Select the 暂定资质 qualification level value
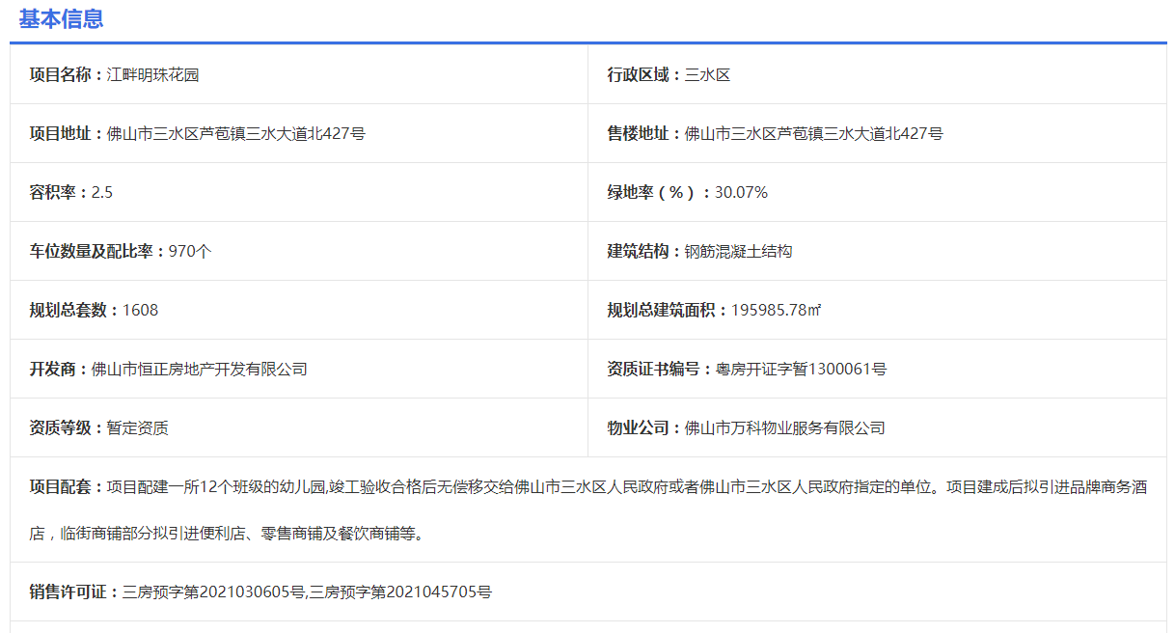 [x=138, y=427]
